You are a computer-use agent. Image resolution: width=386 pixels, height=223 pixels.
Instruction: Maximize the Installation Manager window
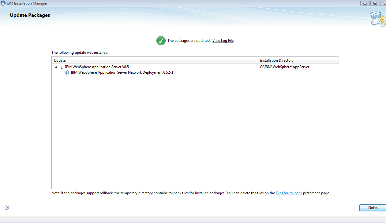coord(375,3)
